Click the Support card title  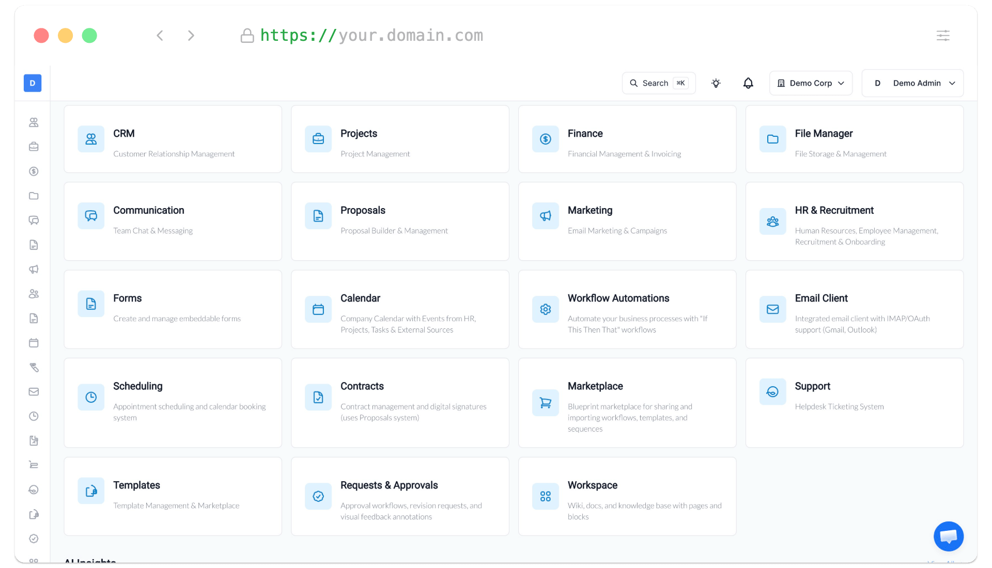(x=812, y=386)
